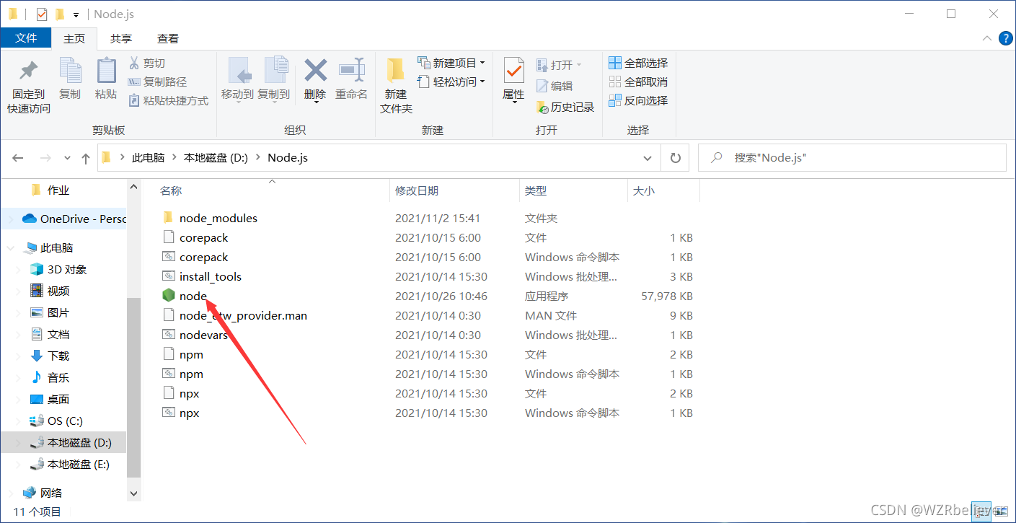Open New item dropdown
Viewport: 1016px width, 523px height.
click(451, 63)
